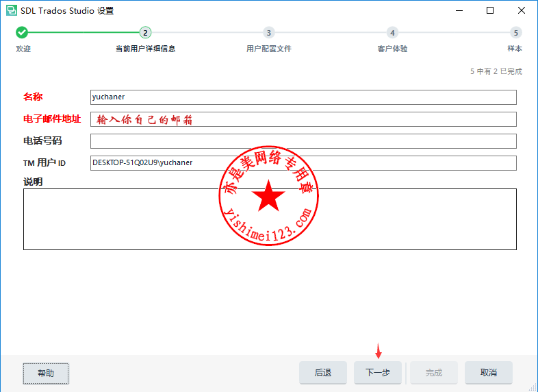
Task: Click the 客户体验 step label
Action: (x=392, y=49)
